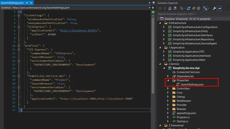Screen dimensions: 230x129
Task: Select Program.cs file
Action: click(x=183, y=117)
